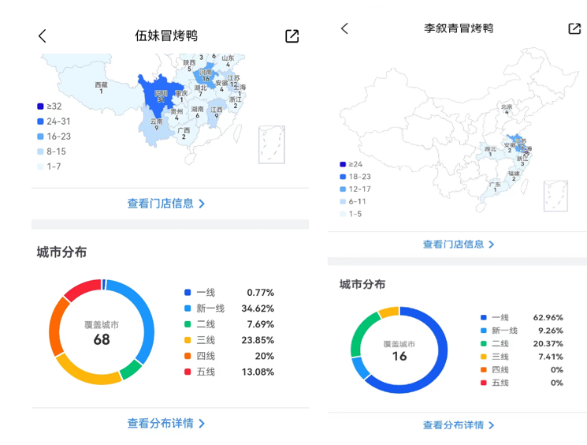Open 查看分布详情 on left panel
Viewport: 587px width, 445px height.
point(166,424)
